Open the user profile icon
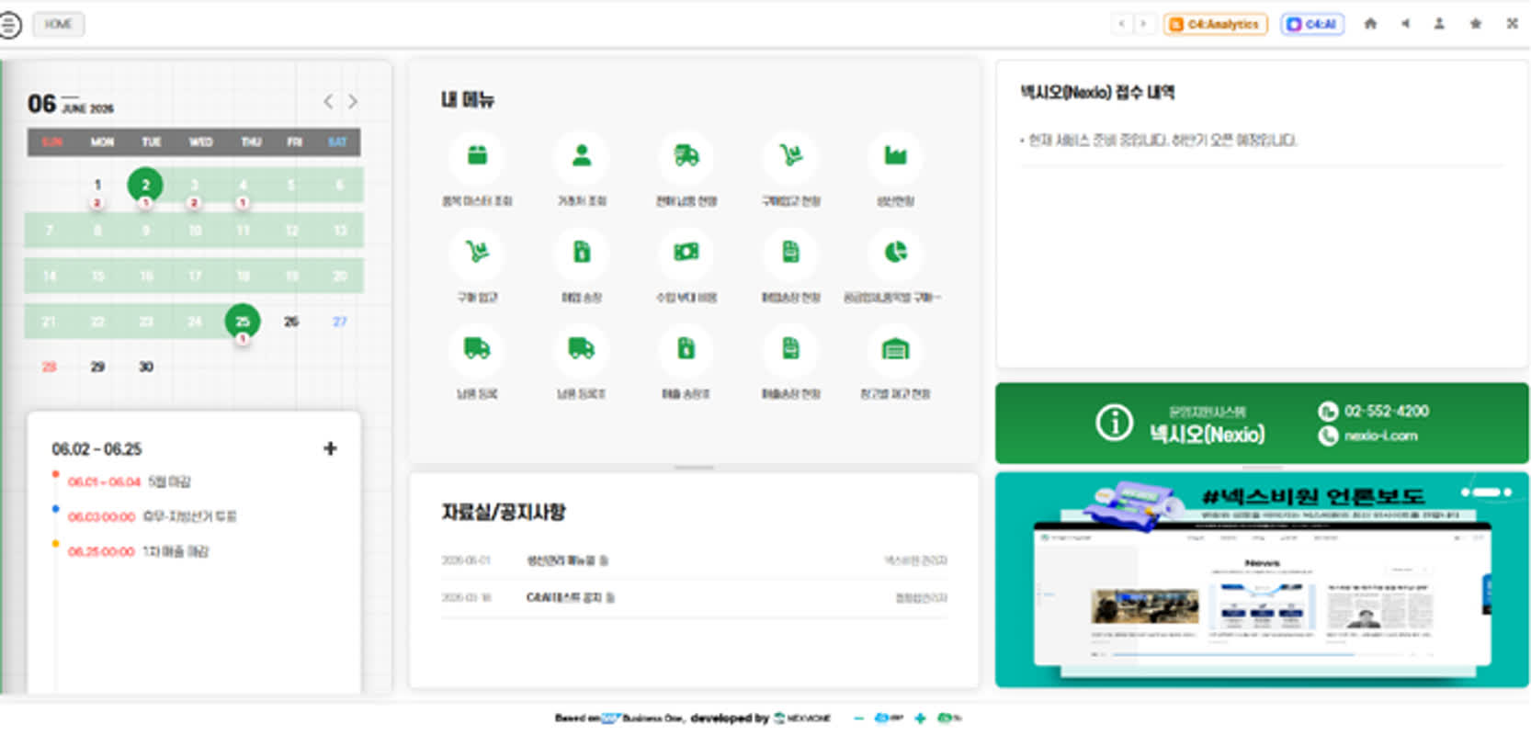 (x=1439, y=24)
